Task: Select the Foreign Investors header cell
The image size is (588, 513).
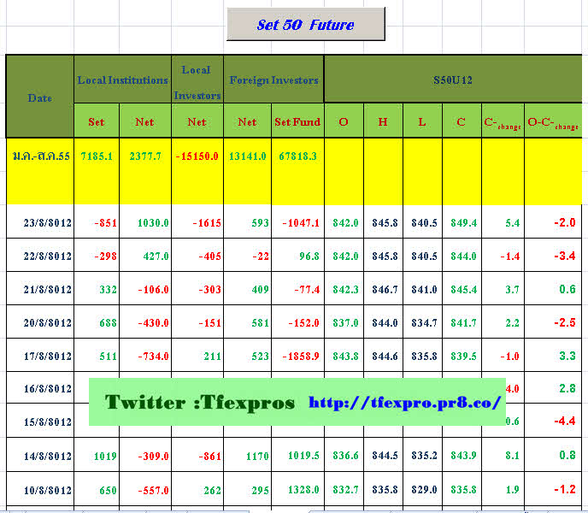Action: tap(272, 80)
